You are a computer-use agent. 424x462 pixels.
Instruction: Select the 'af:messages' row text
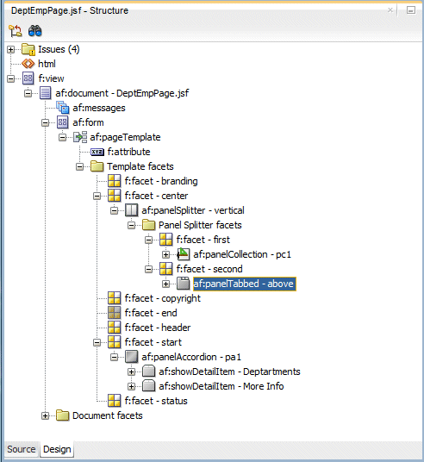tap(99, 108)
